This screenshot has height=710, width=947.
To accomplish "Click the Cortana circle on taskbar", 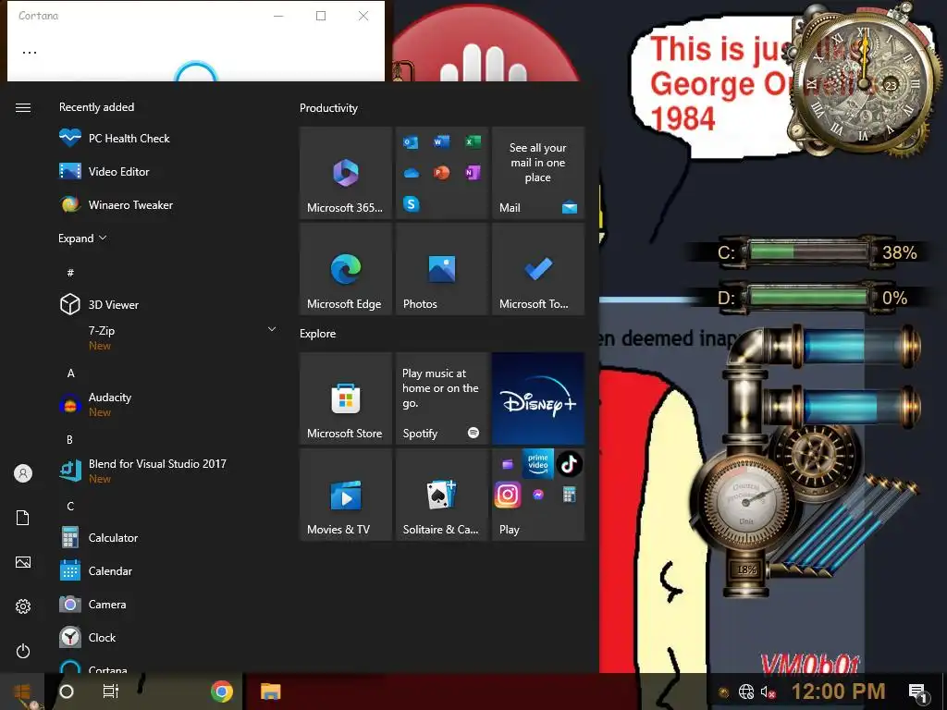I will [67, 692].
